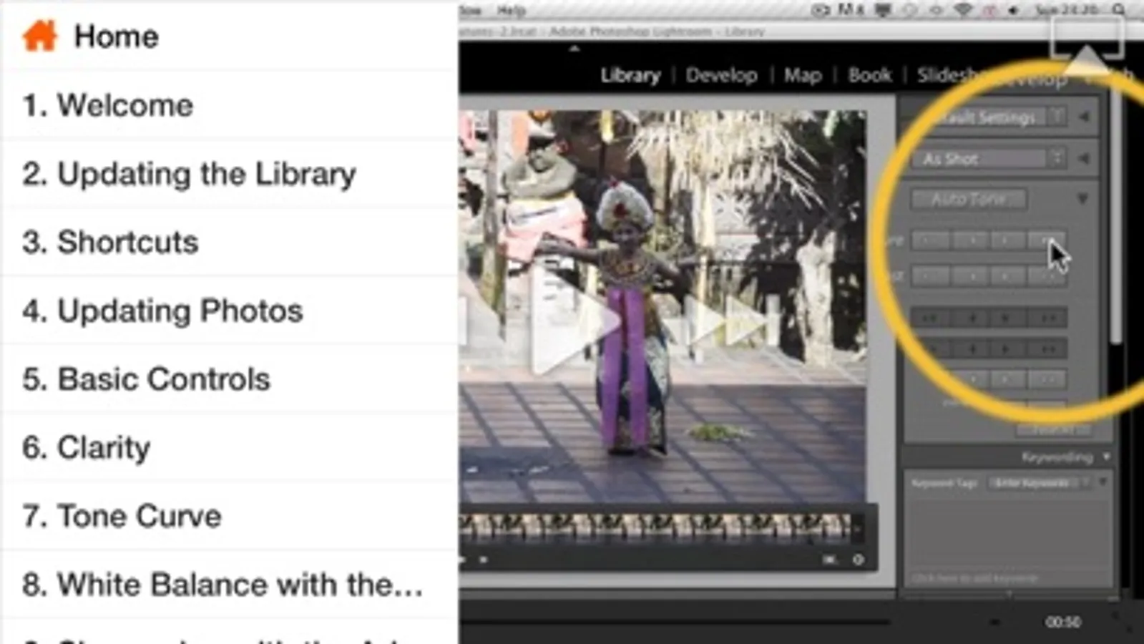This screenshot has width=1144, height=644.
Task: Go to Home in the sidebar
Action: pyautogui.click(x=229, y=36)
